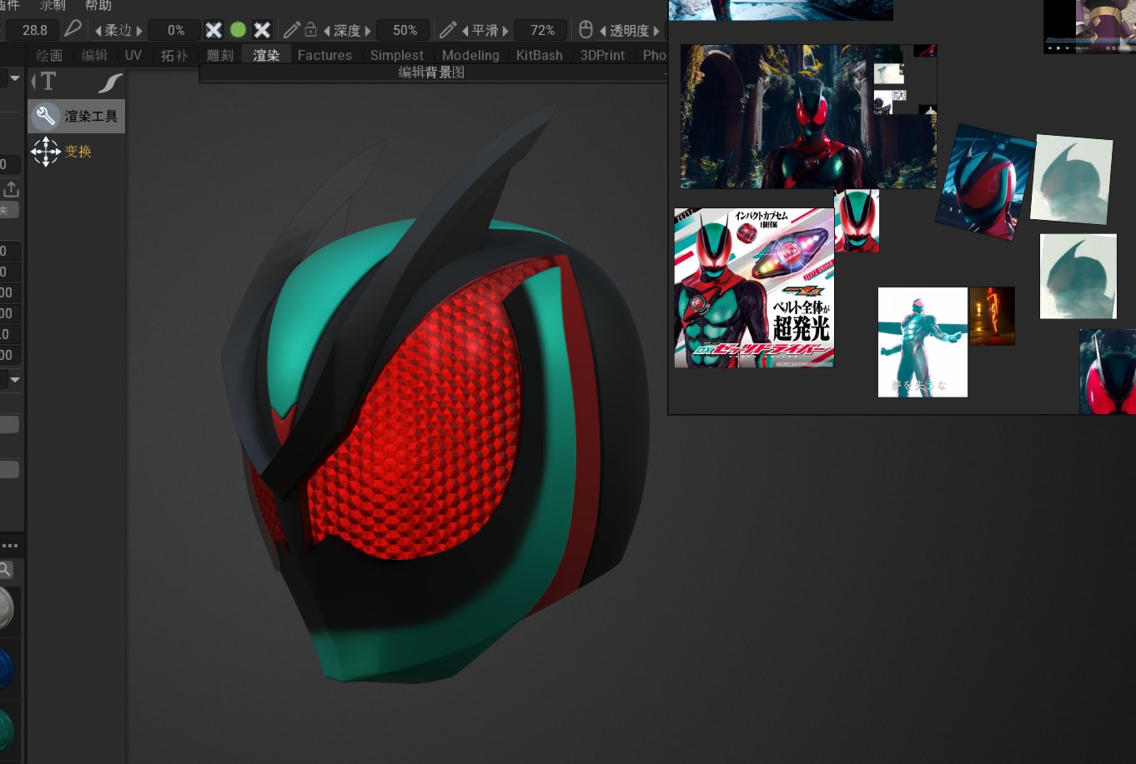Expand the lower dropdown arrow in left panel
The width and height of the screenshot is (1136, 764).
click(14, 379)
